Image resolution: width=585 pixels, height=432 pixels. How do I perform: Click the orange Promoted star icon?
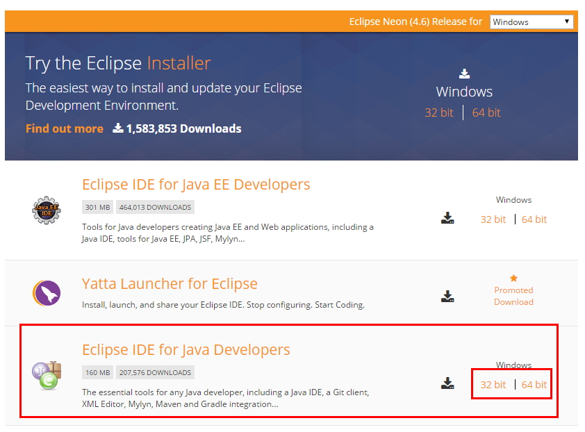pos(513,278)
